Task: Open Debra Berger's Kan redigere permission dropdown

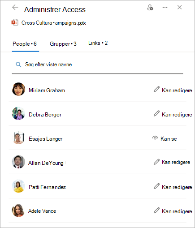Action: (173, 115)
